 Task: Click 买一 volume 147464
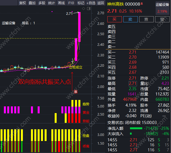[x=162, y=52]
